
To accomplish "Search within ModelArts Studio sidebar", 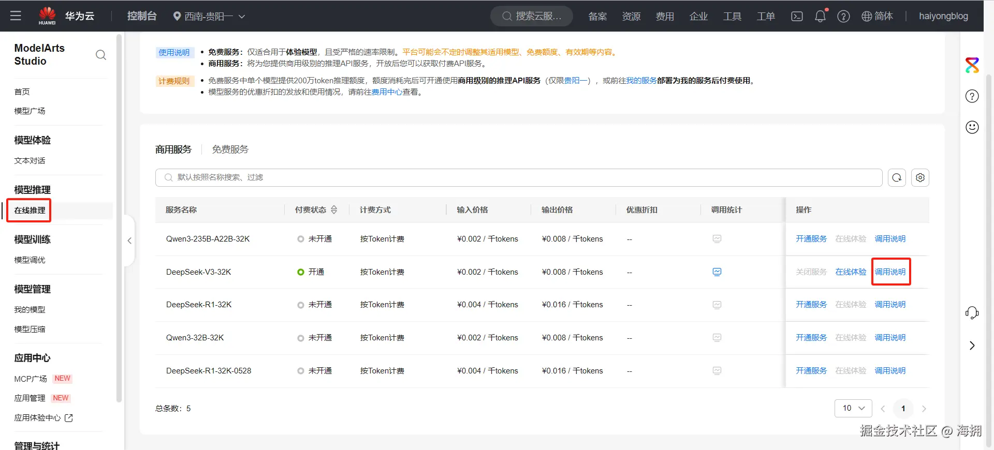I will [101, 55].
